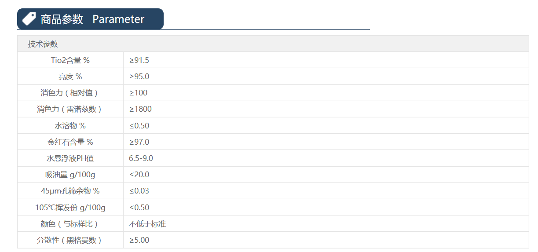The image size is (538, 252).
Task: Click the ≥97.0 rutile content value
Action: click(x=139, y=142)
